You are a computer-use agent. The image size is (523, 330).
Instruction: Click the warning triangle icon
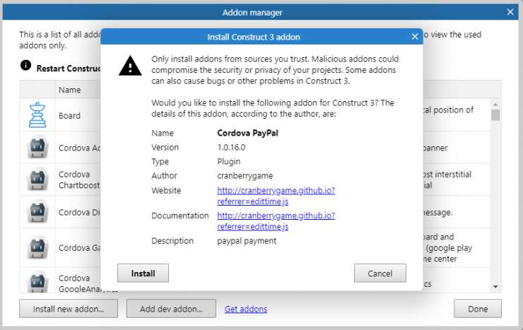(x=130, y=66)
